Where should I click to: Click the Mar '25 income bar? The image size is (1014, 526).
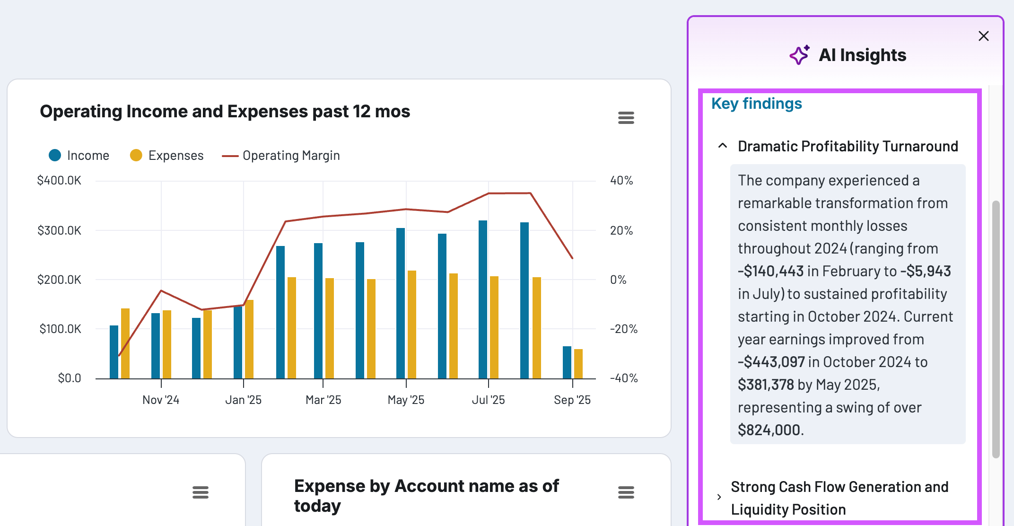coord(318,310)
